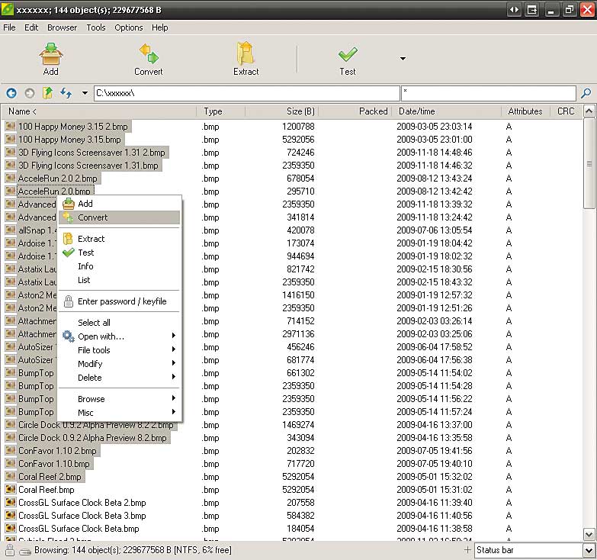Viewport: 597px width, 560px height.
Task: Choose Info in the context menu
Action: [x=119, y=266]
